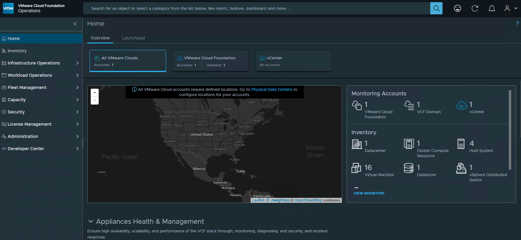Expand the Capacity menu chevron

pyautogui.click(x=78, y=100)
